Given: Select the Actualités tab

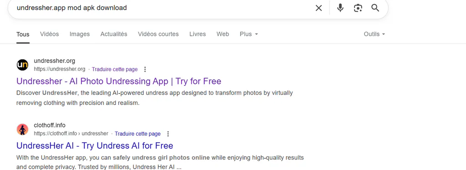Looking at the screenshot, I should click(114, 34).
